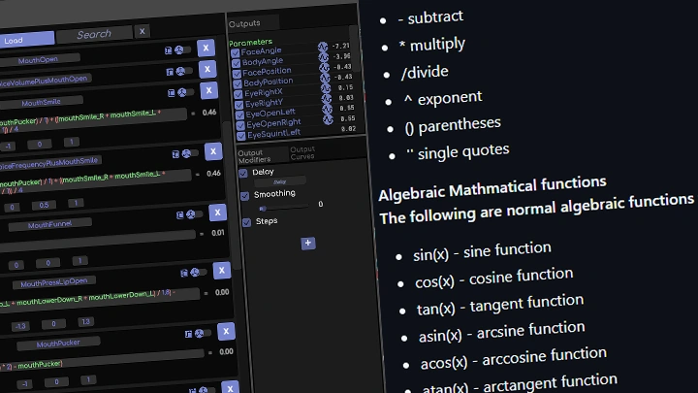The image size is (698, 393).
Task: Disable the Delay modifier checkbox
Action: (243, 173)
